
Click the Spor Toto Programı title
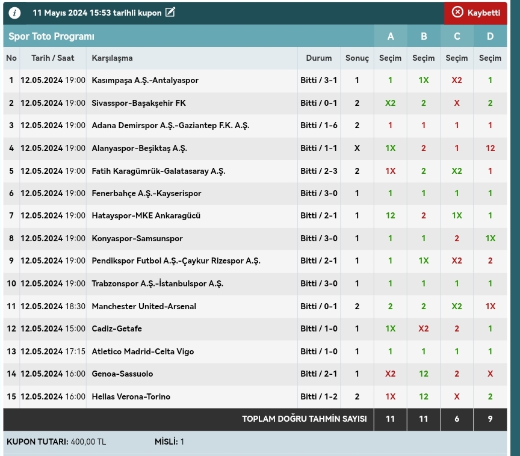coord(51,36)
